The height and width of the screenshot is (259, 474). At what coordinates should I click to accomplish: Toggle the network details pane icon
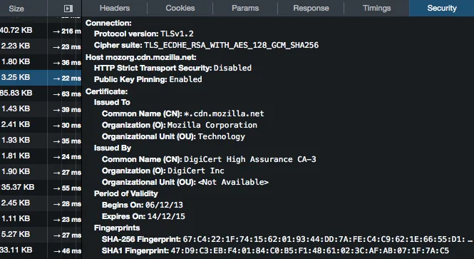[x=68, y=9]
